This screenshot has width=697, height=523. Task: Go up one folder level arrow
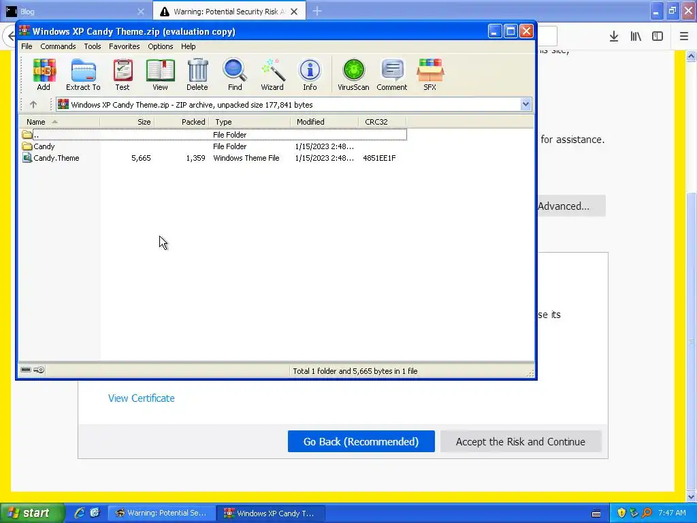click(33, 104)
